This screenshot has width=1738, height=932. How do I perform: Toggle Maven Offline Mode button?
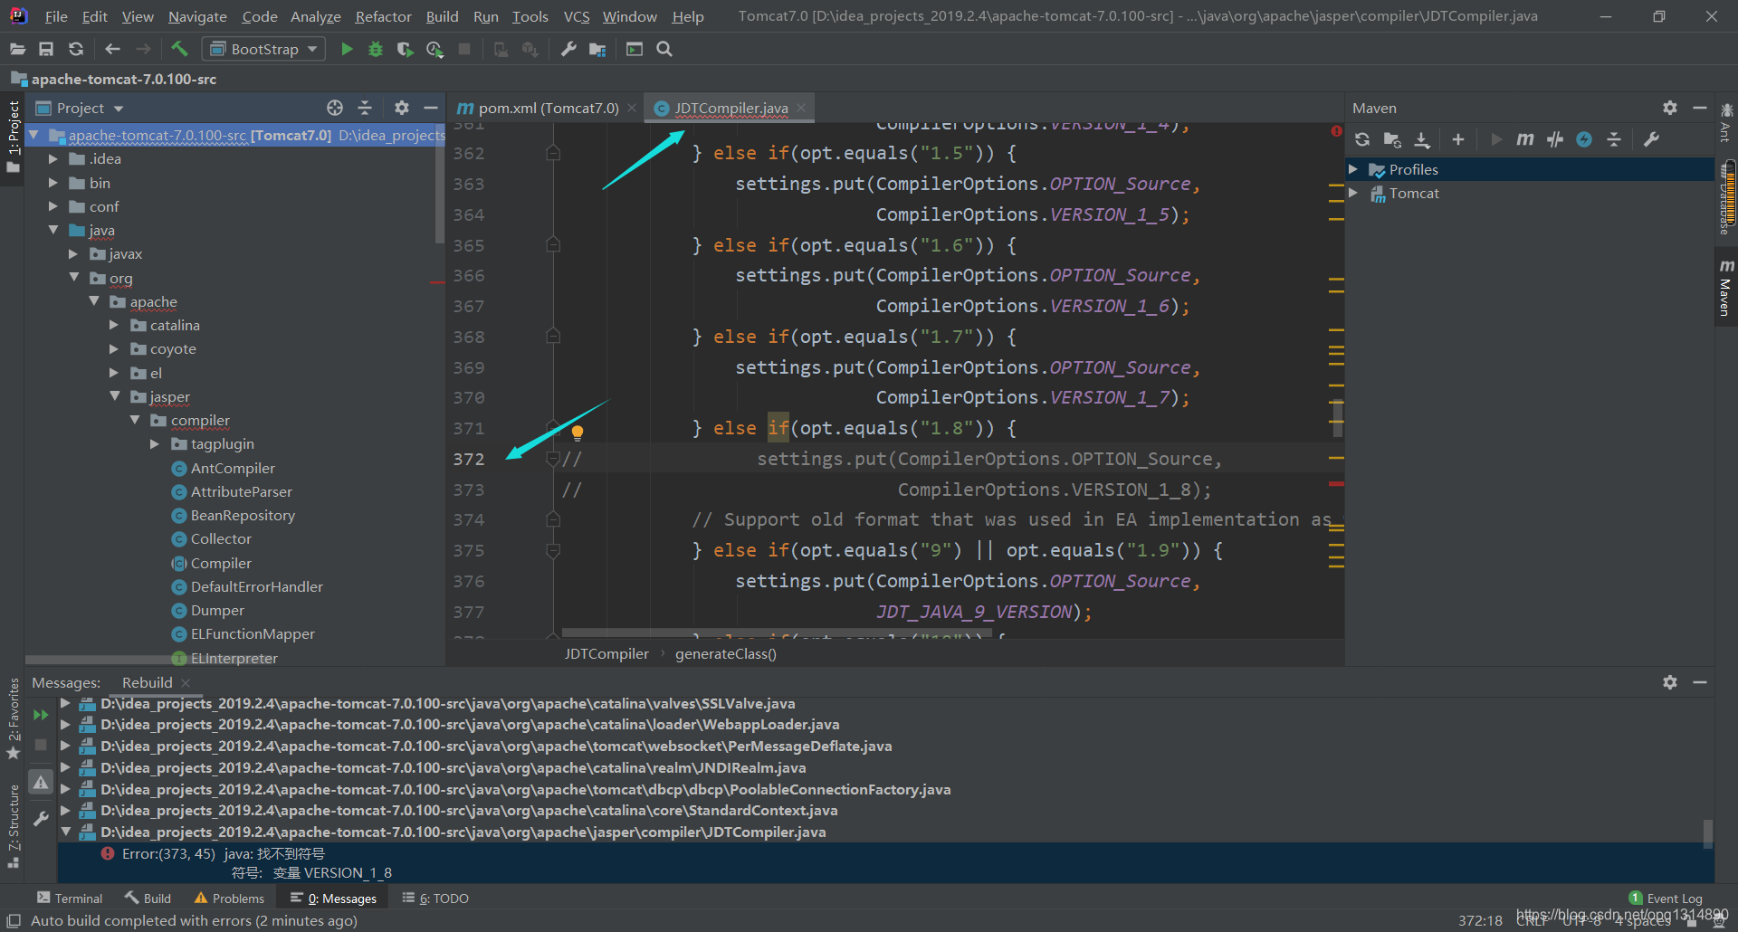1555,139
